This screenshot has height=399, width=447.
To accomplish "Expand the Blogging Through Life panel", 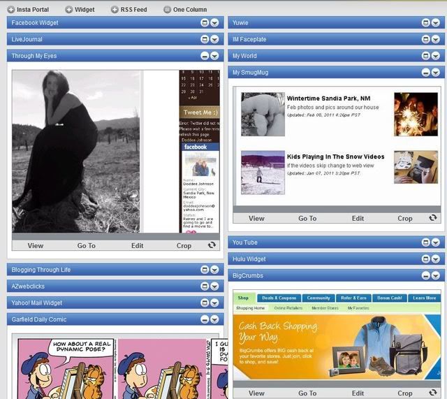I will tap(205, 270).
